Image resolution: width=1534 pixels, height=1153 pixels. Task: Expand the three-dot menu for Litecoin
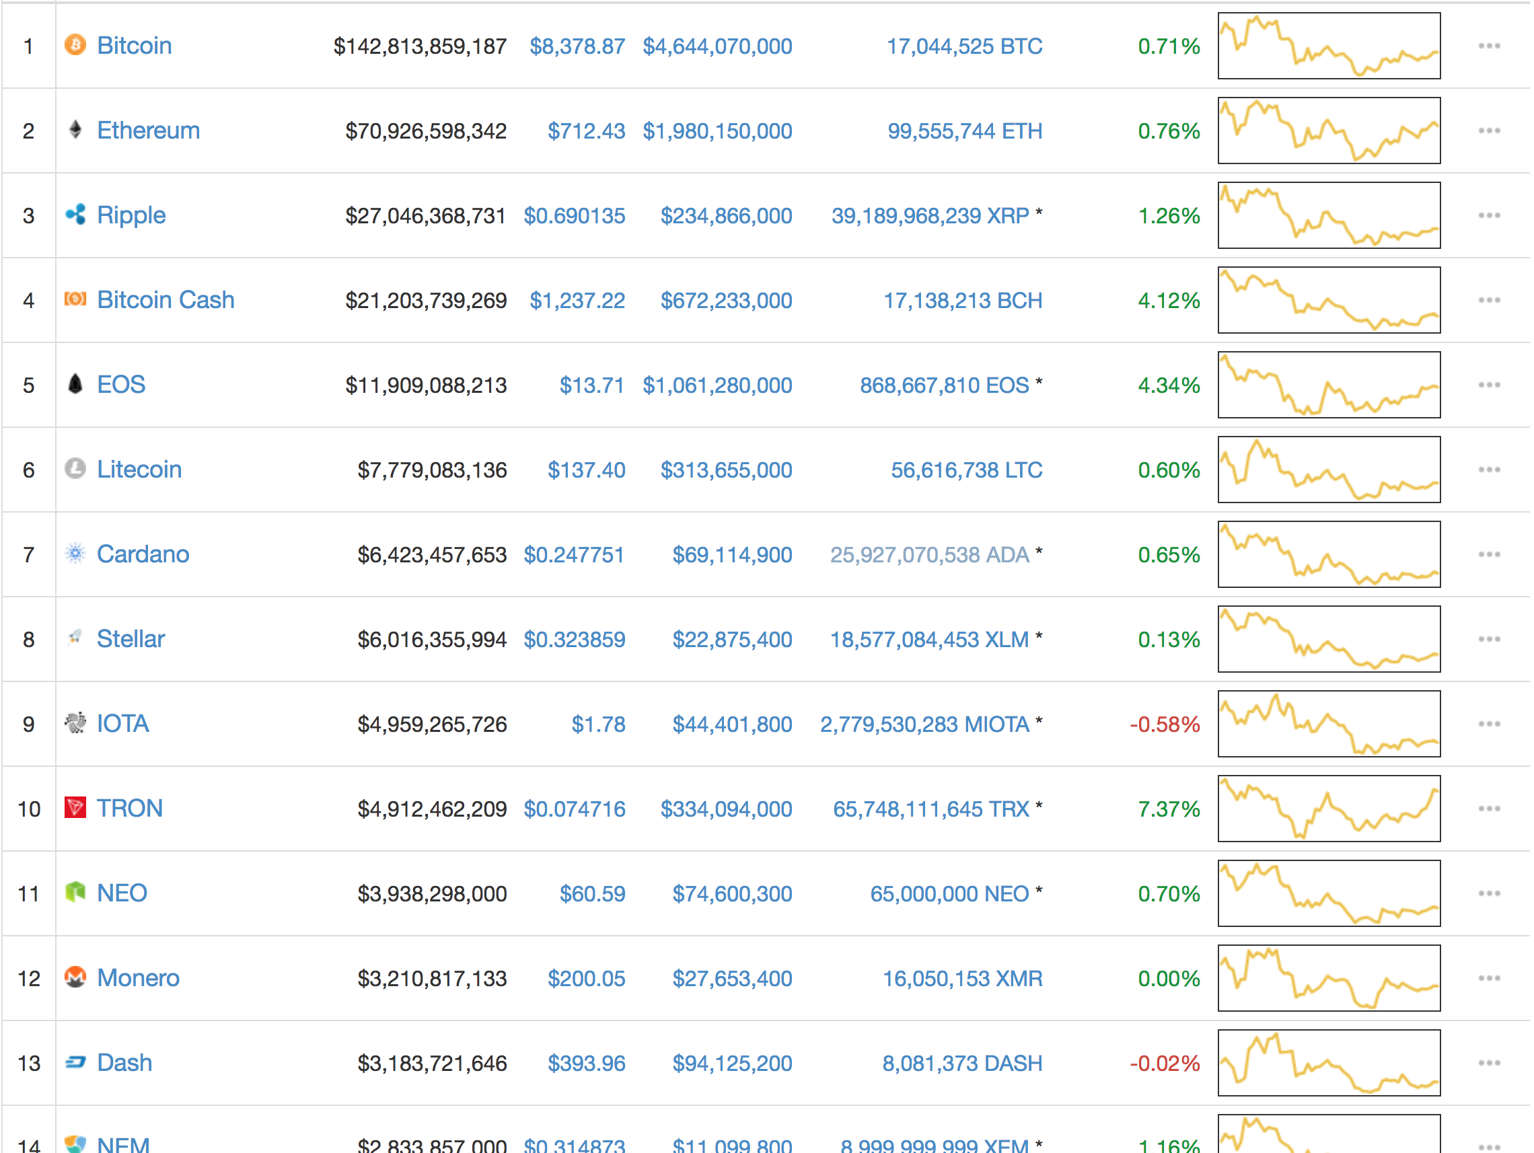pos(1488,470)
